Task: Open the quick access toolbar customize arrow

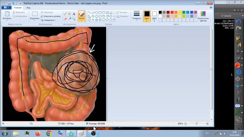Action: pyautogui.click(x=20, y=3)
